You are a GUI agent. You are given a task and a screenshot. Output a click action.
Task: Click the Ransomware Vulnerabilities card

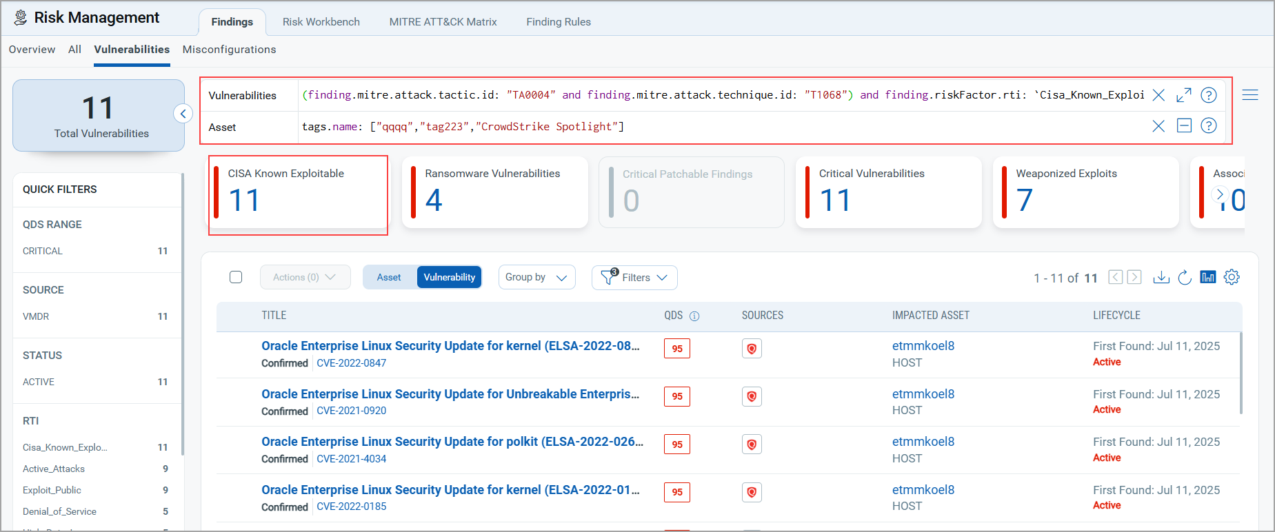[x=495, y=192]
